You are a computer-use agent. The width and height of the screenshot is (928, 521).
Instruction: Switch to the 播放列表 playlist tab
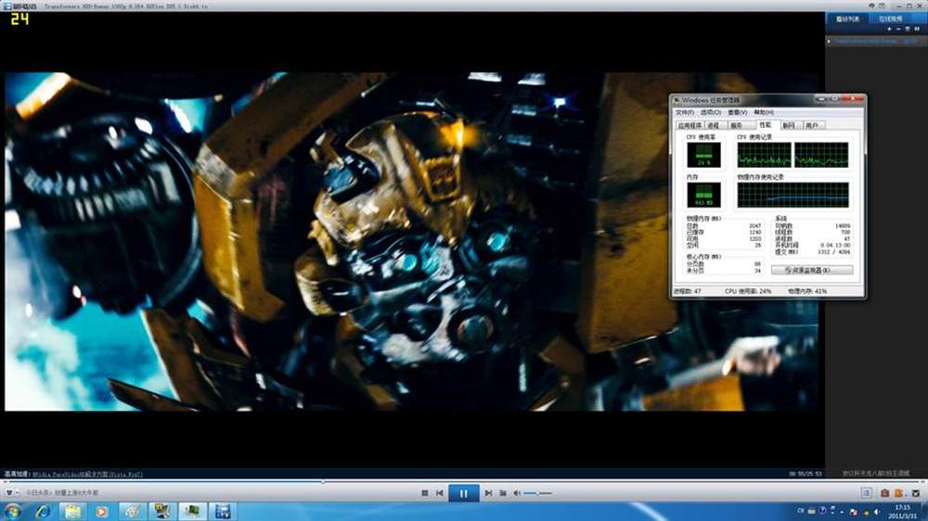tap(848, 19)
